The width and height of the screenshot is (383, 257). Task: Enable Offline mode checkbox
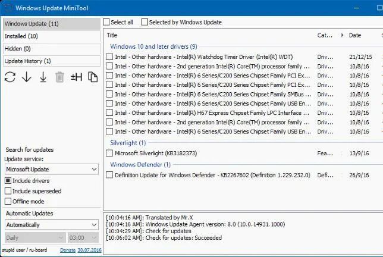pos(8,201)
